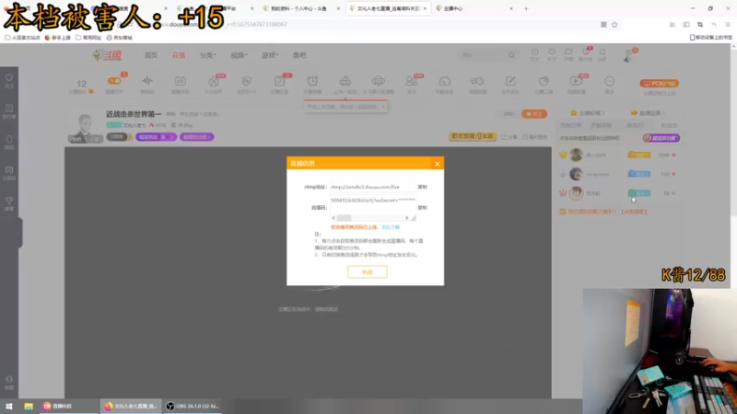The width and height of the screenshot is (737, 414).
Task: Click the orange PC客户端 button
Action: coord(659,84)
